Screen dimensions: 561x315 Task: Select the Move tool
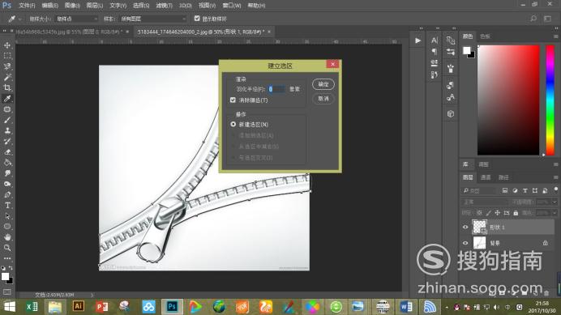(x=7, y=45)
